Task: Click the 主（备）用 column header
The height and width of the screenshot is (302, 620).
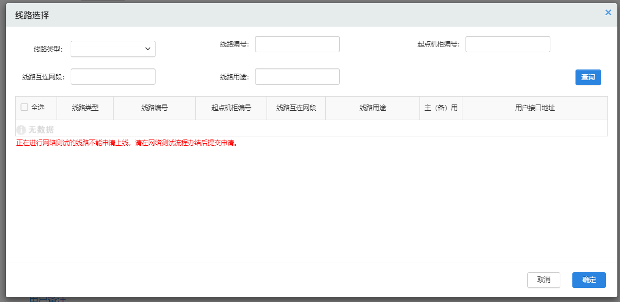Action: pos(441,108)
